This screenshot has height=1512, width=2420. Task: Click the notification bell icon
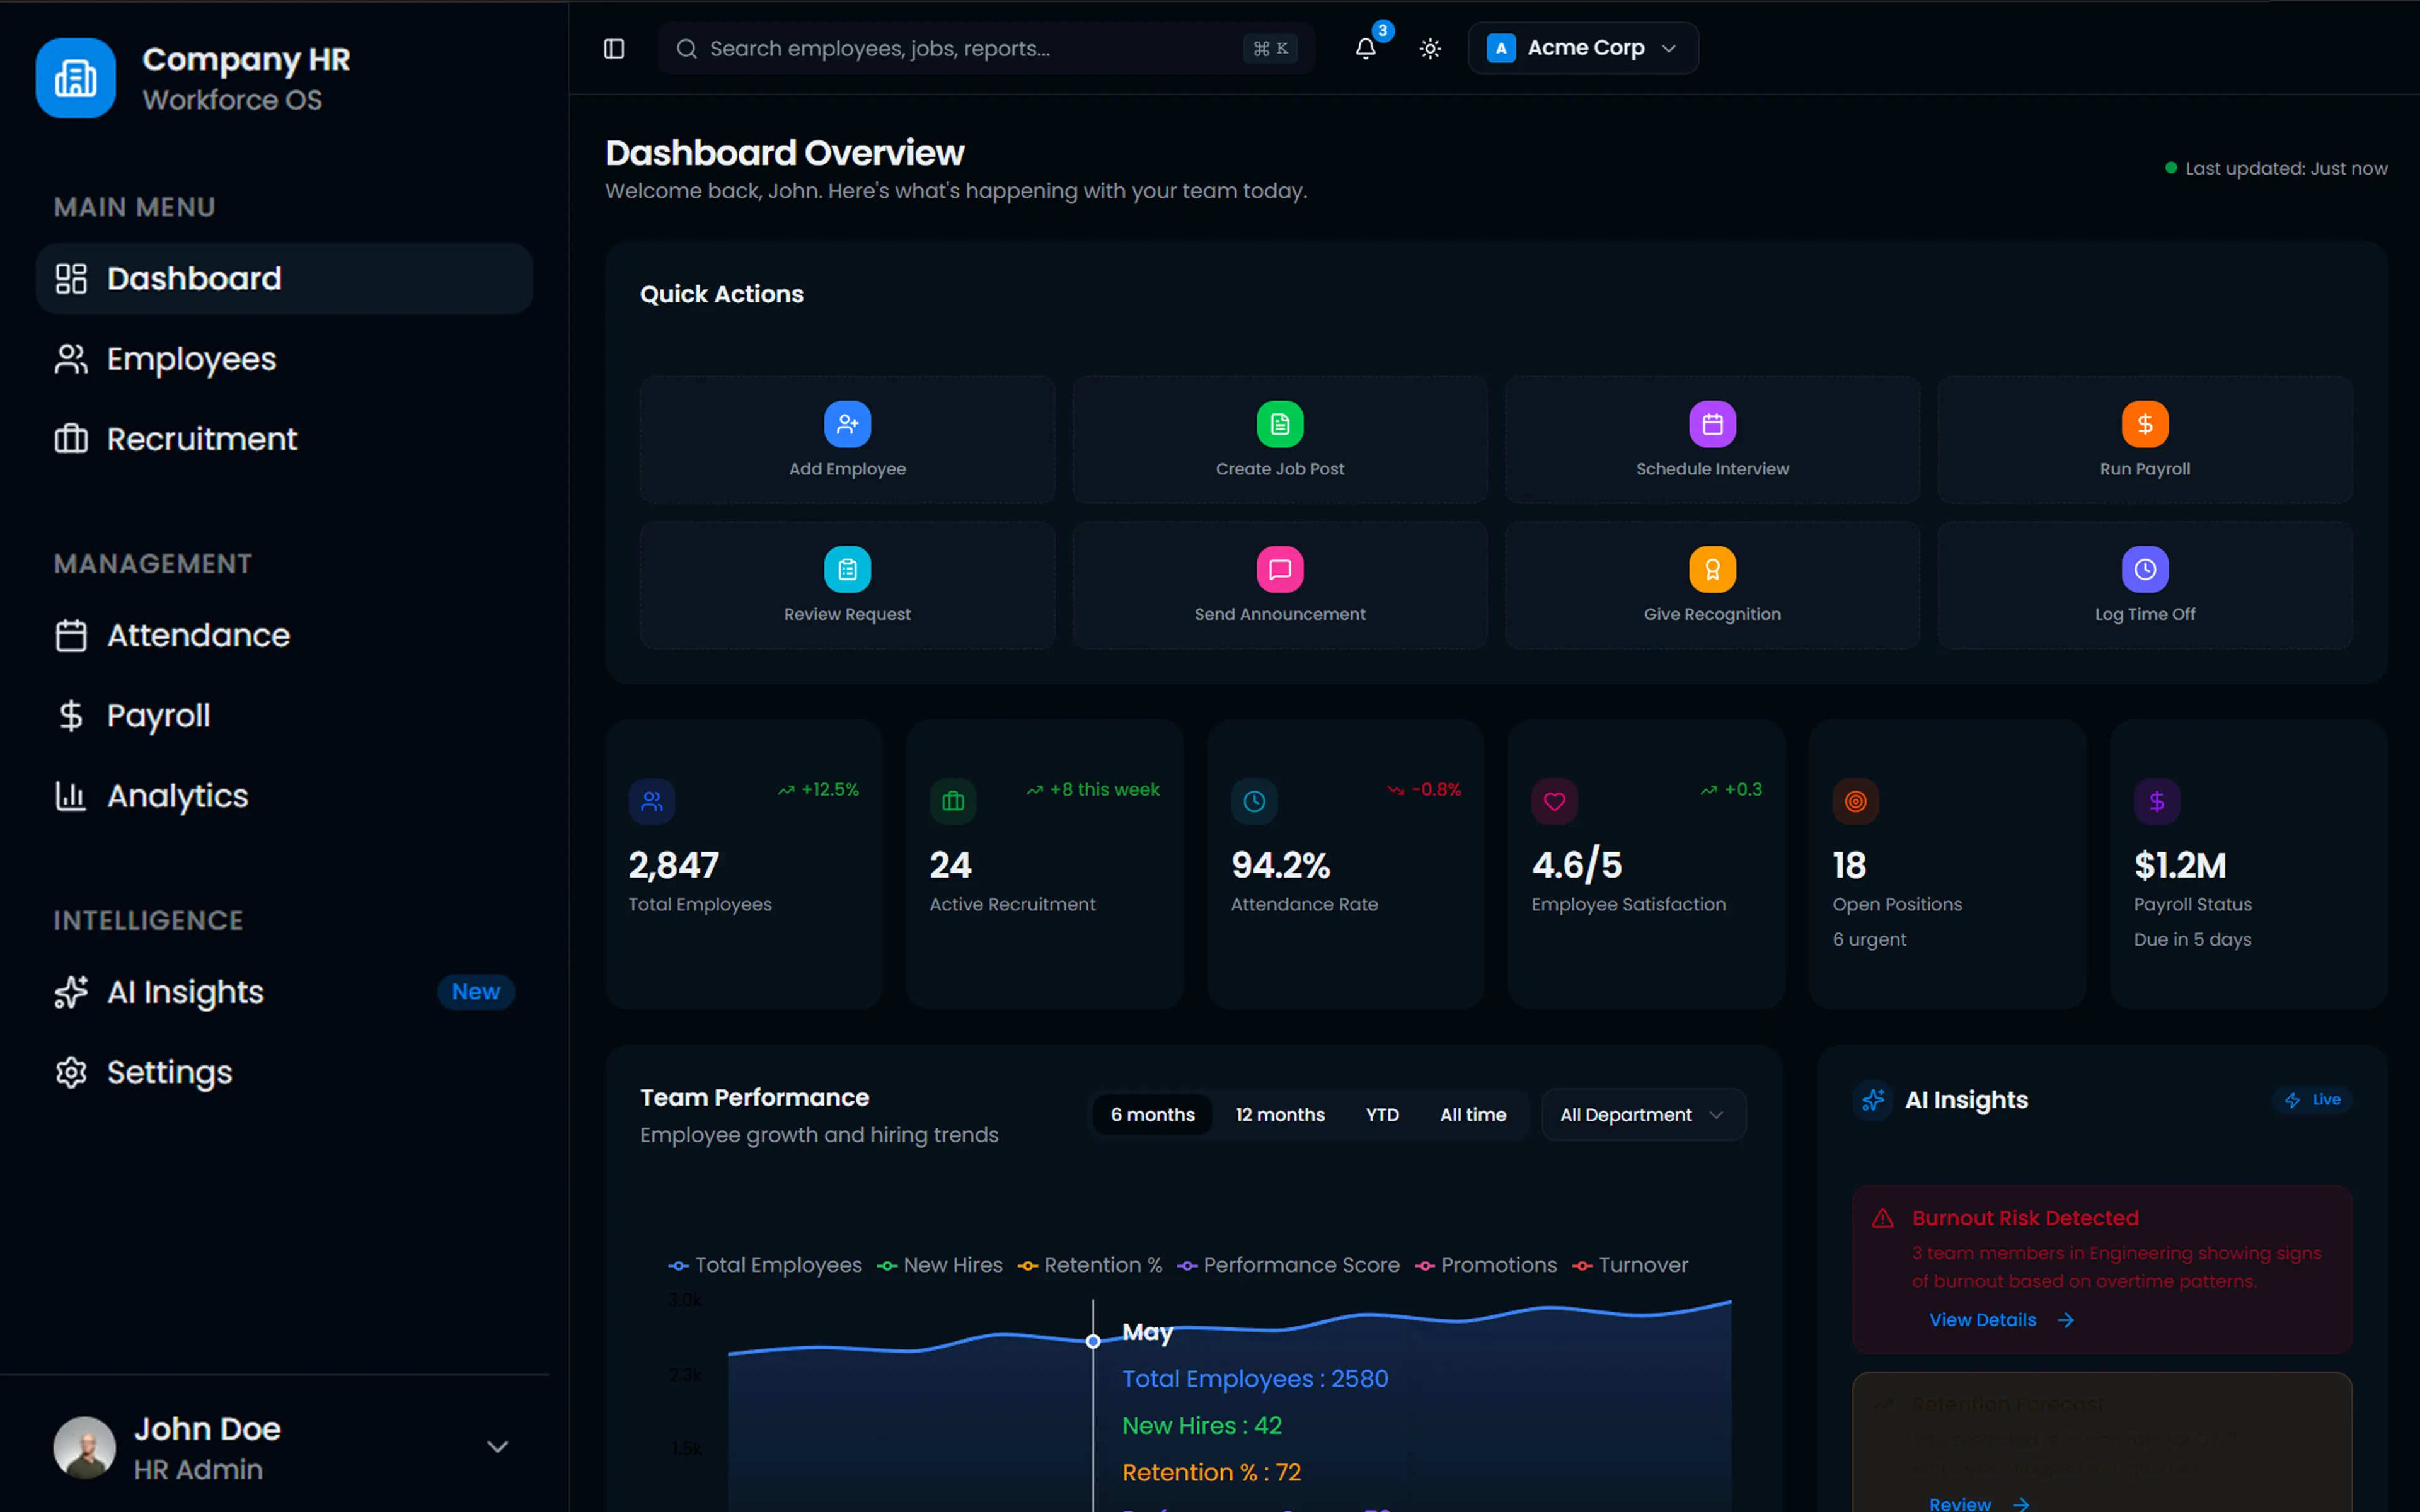[1365, 48]
